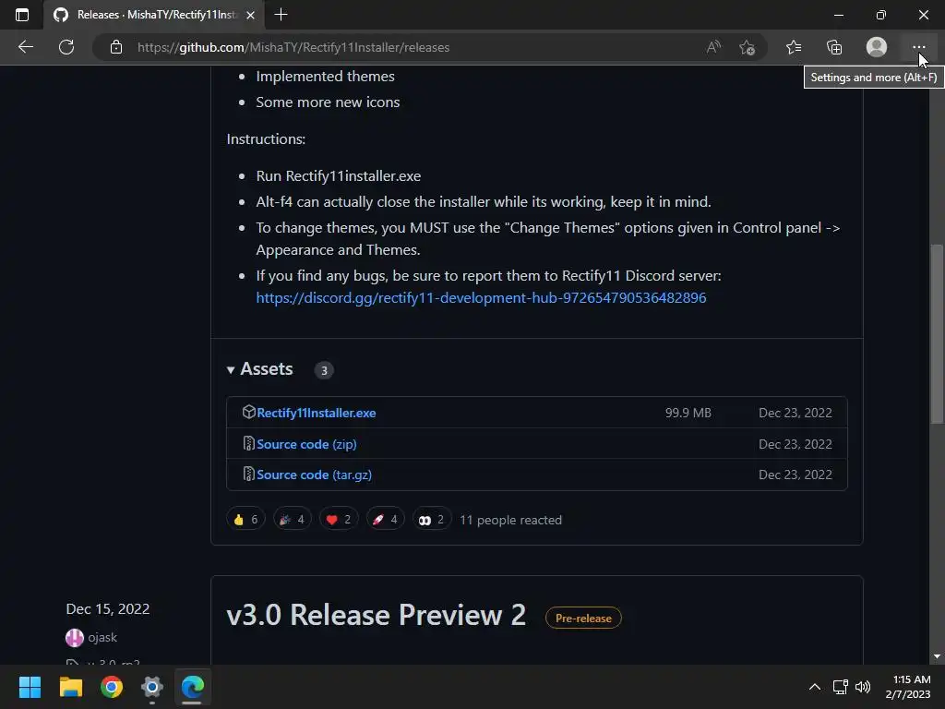Open the browser profile menu

point(877,47)
